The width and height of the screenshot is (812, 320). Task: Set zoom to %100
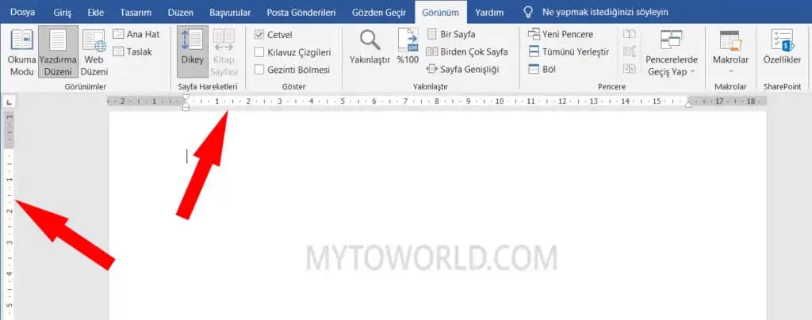[408, 49]
